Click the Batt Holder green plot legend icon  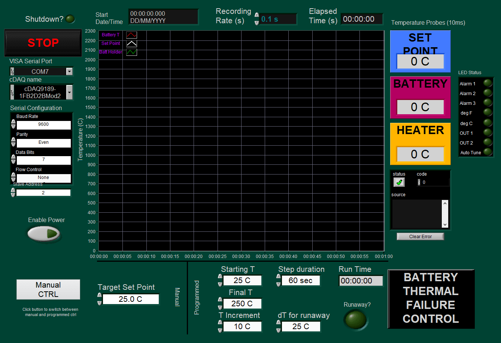pos(131,52)
